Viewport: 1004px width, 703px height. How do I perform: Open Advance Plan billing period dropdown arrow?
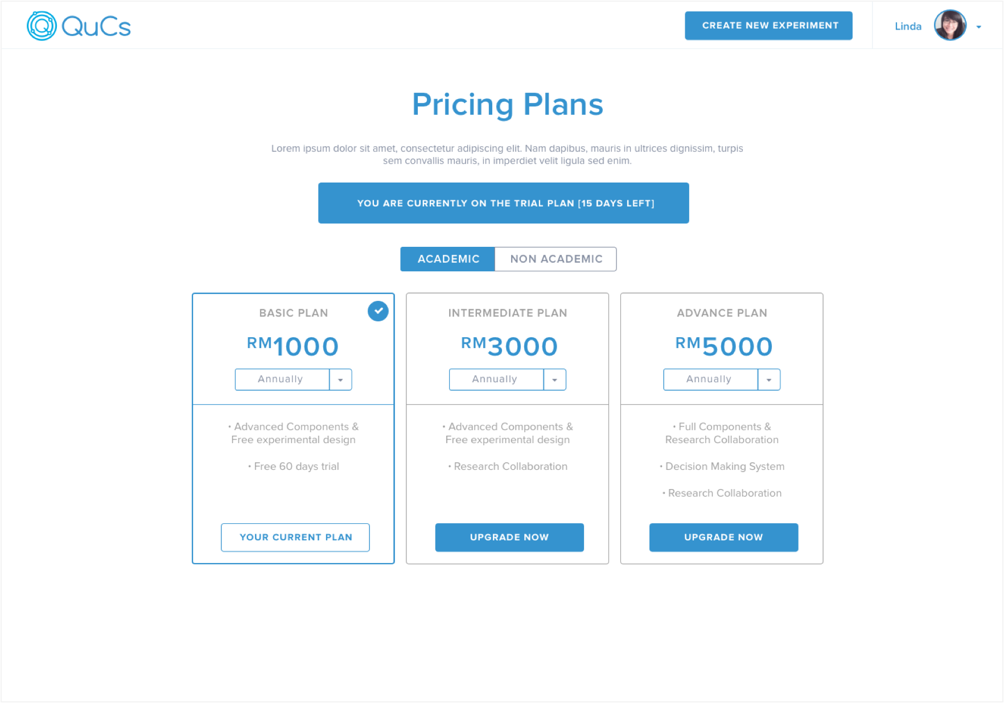(x=769, y=379)
